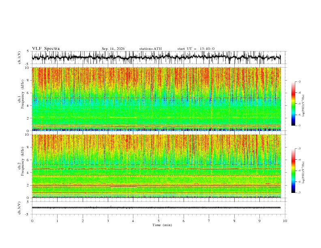Image resolution: width=321 pixels, height=248 pixels.
Task: Click the 0 minute tick on time axis
Action: 32,221
